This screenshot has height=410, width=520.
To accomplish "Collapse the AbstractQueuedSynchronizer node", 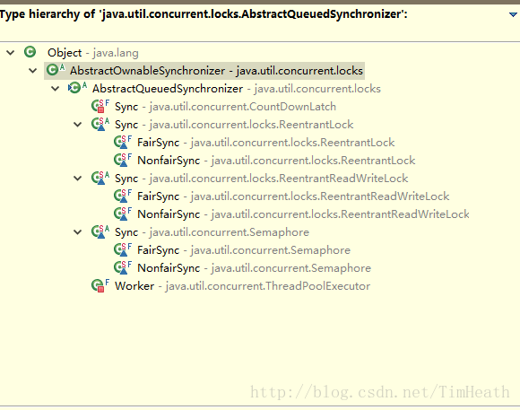I will pos(55,89).
